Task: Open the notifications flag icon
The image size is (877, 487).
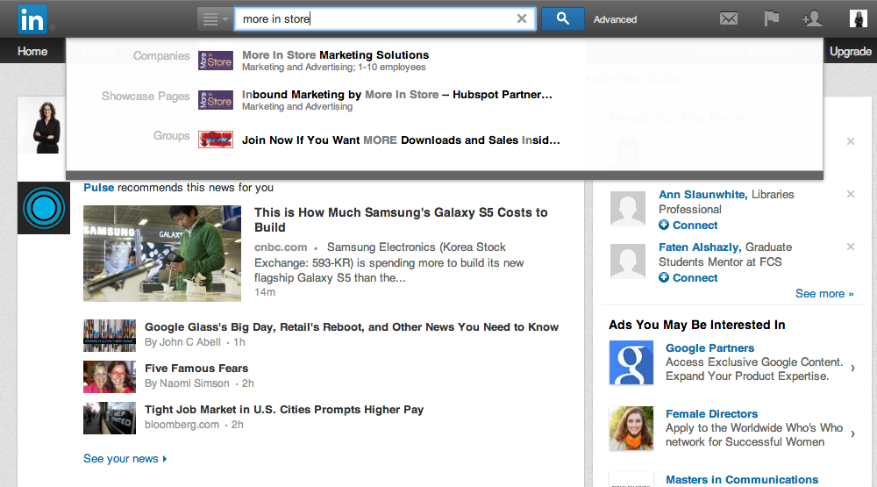Action: [x=771, y=19]
